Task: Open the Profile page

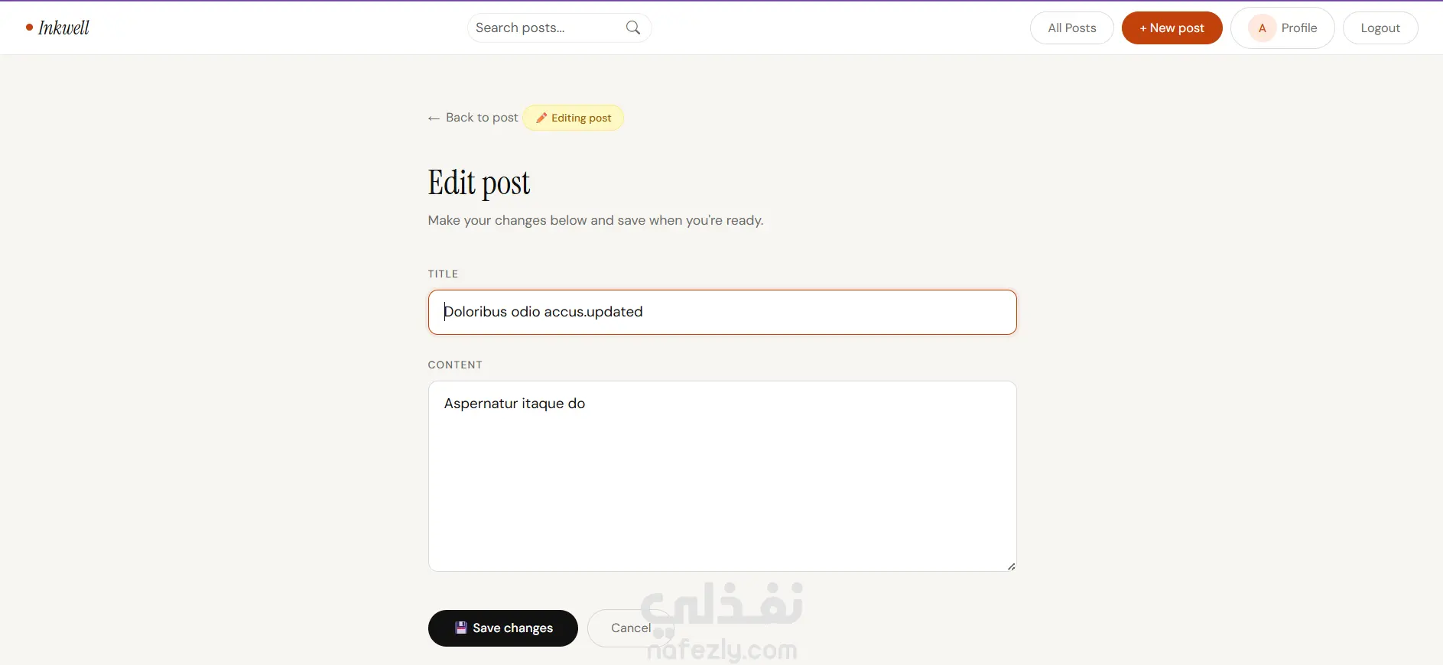Action: pos(1282,28)
